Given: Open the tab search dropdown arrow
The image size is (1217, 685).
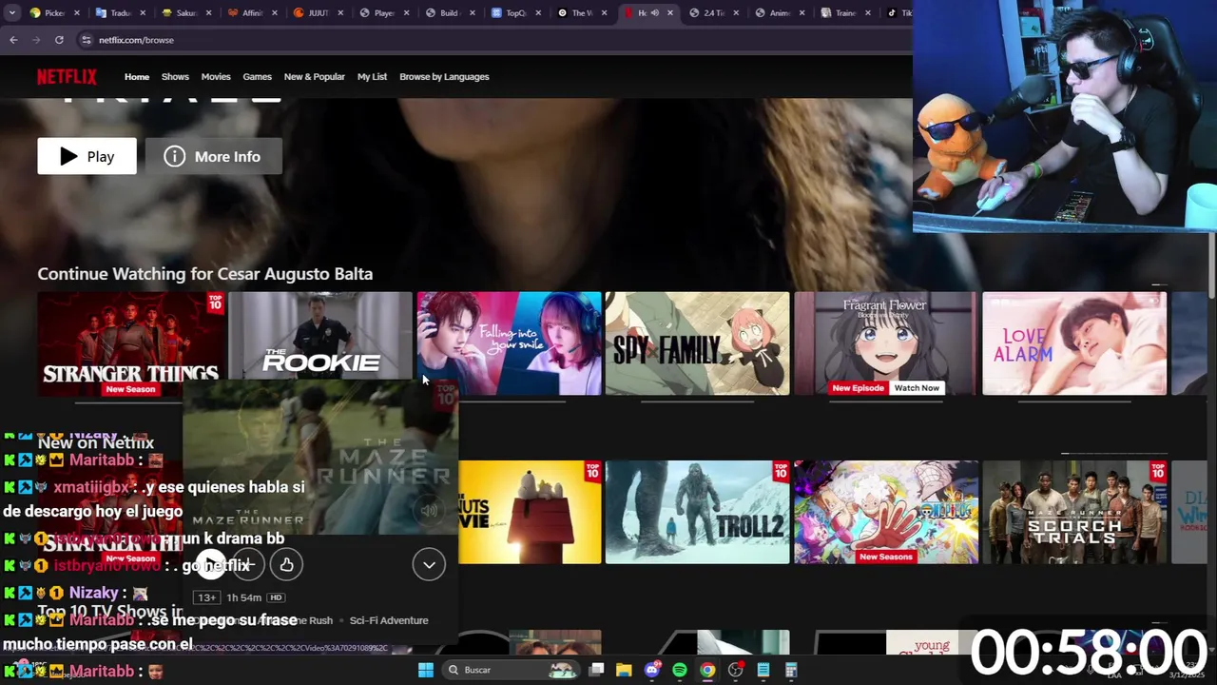Looking at the screenshot, I should pyautogui.click(x=12, y=13).
